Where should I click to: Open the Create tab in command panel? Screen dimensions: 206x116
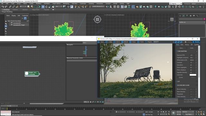pyautogui.click(x=180, y=16)
